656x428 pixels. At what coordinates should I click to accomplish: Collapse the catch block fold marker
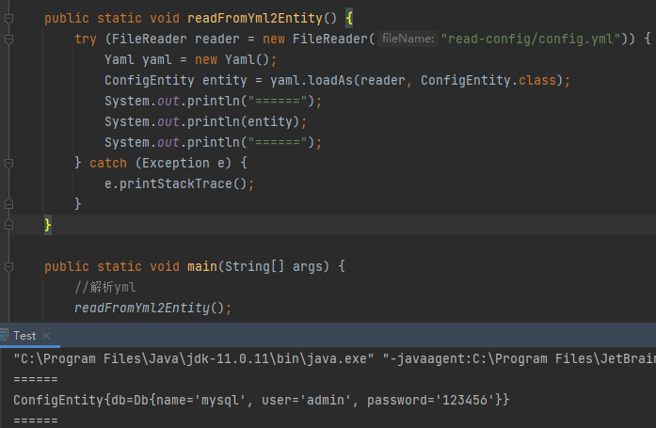point(8,163)
